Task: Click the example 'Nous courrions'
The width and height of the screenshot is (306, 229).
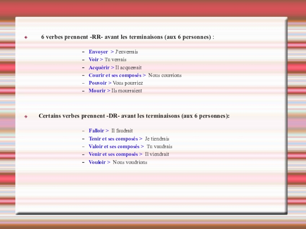Action: click(165, 75)
